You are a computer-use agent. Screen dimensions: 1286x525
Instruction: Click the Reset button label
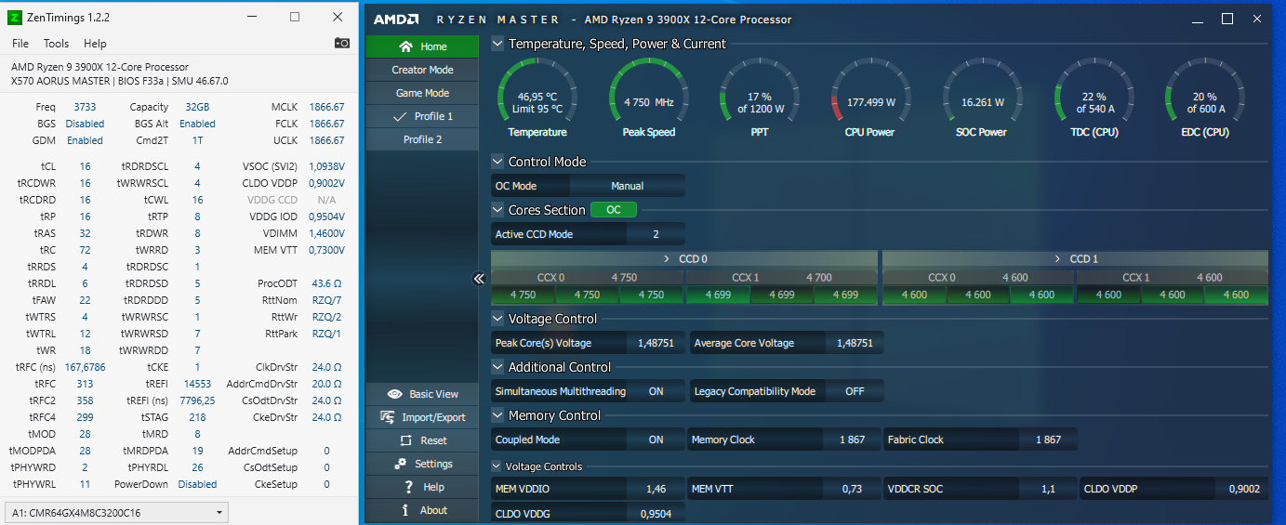(x=433, y=440)
